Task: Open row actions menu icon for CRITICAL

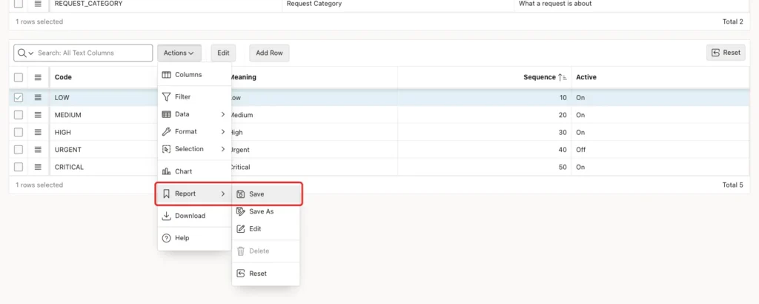Action: (x=39, y=167)
